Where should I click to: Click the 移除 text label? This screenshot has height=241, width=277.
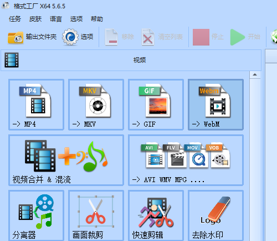click(128, 37)
